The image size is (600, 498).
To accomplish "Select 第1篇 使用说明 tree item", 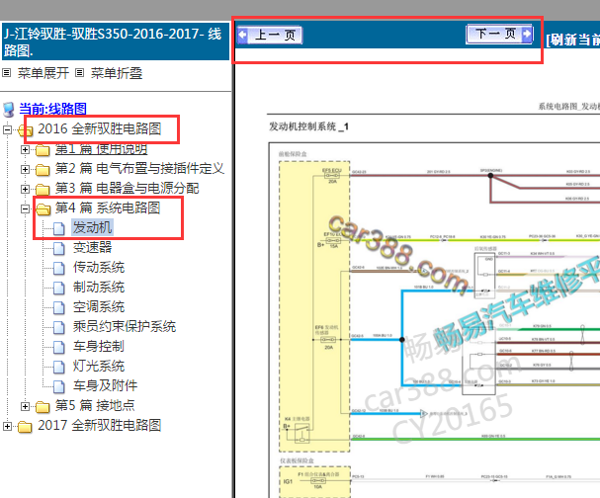I will pyautogui.click(x=102, y=149).
